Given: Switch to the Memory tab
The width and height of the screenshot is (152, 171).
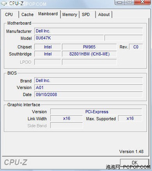Looking at the screenshot, I should click(x=70, y=14).
